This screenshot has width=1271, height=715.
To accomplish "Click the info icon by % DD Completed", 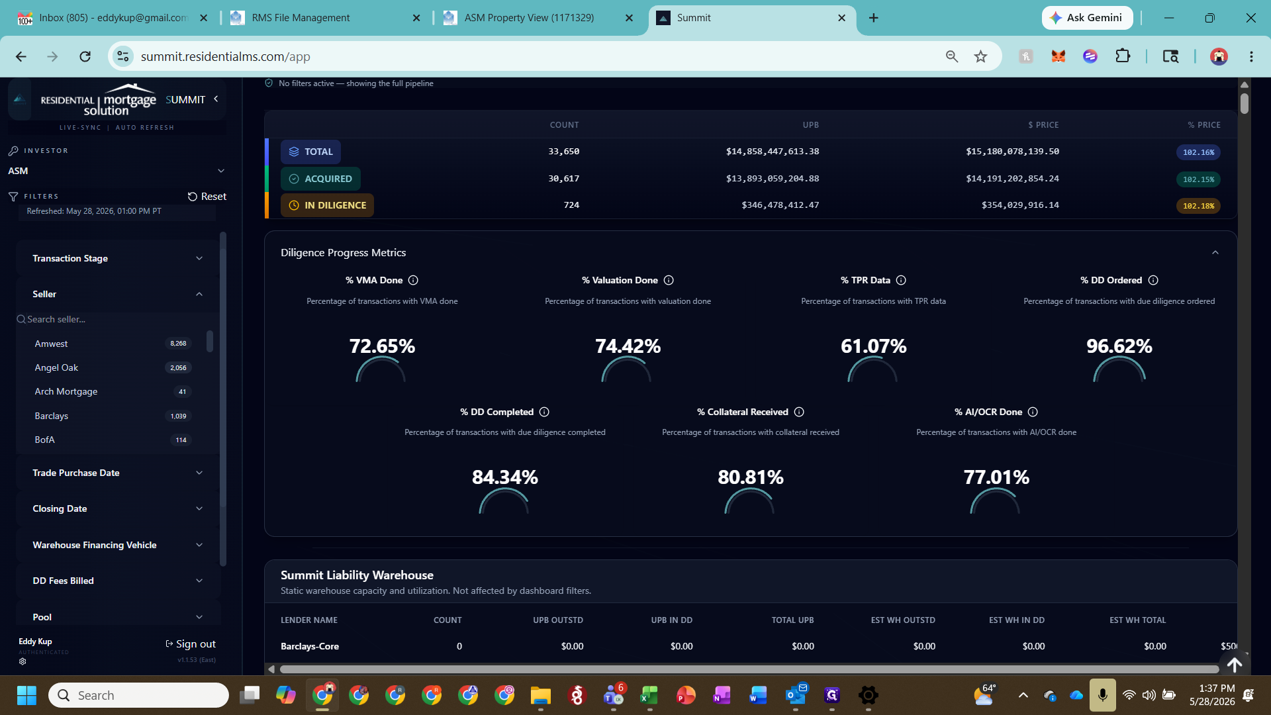I will tap(544, 412).
